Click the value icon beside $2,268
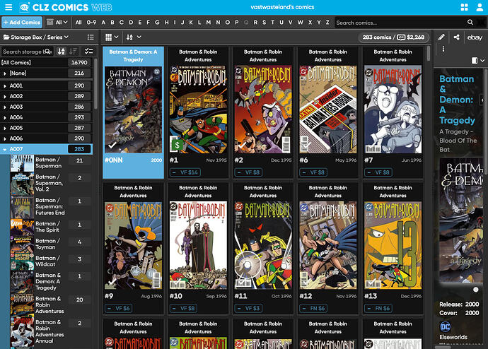 (401, 37)
